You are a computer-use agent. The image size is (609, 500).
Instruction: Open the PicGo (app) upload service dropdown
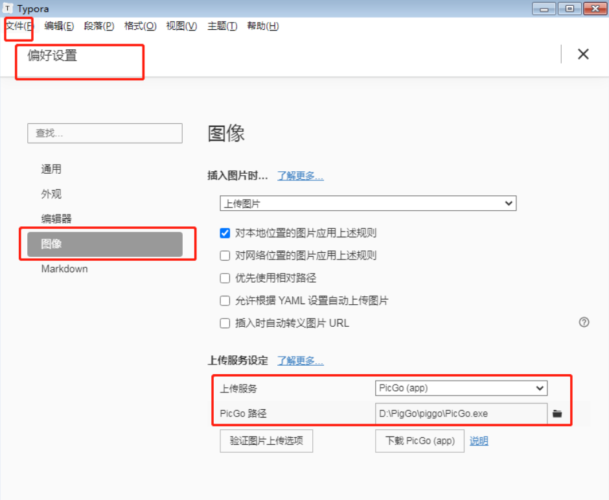coord(461,388)
